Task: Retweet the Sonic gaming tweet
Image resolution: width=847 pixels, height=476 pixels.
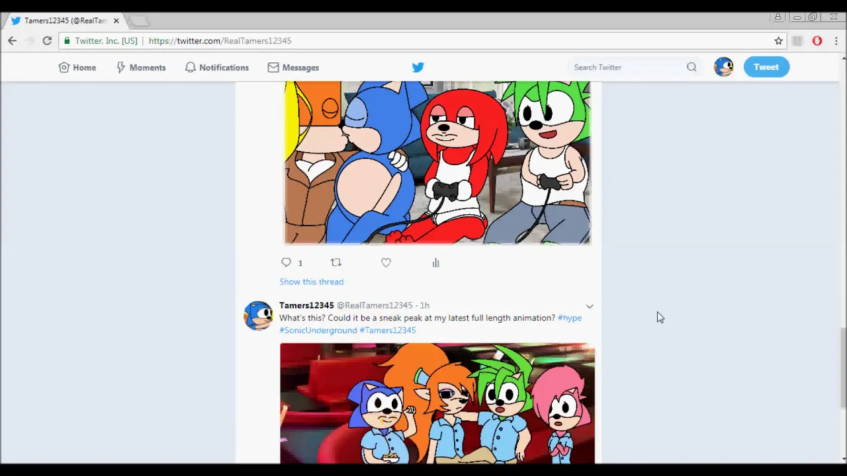Action: 335,262
